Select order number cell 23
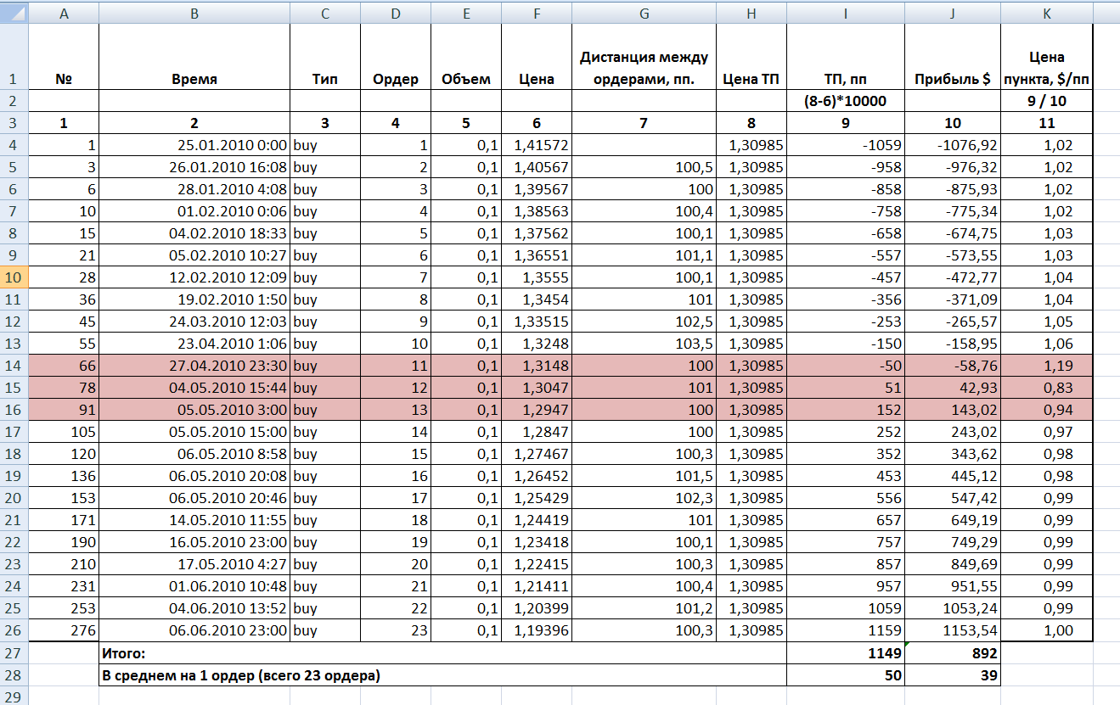The height and width of the screenshot is (705, 1120). [x=396, y=630]
